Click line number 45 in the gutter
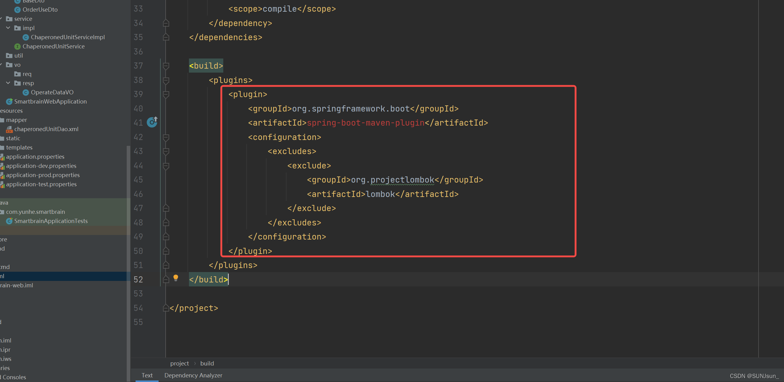The height and width of the screenshot is (382, 784). pos(138,180)
